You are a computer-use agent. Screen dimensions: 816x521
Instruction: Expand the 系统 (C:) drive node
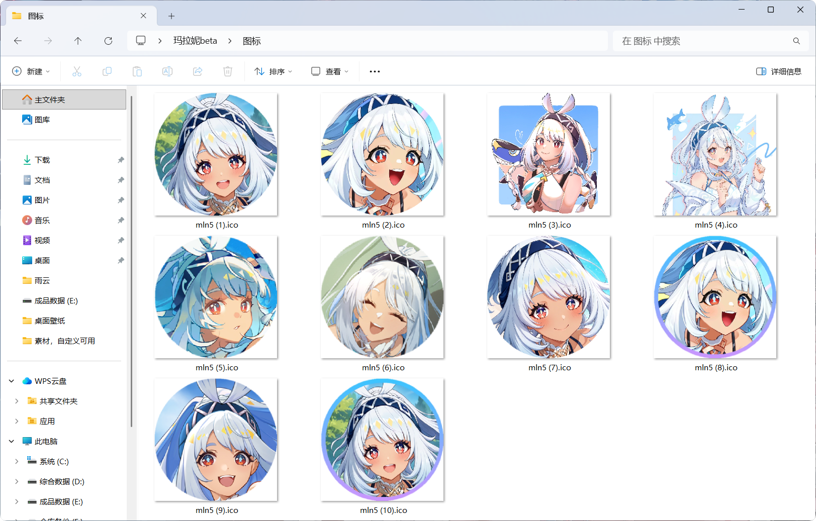point(17,461)
